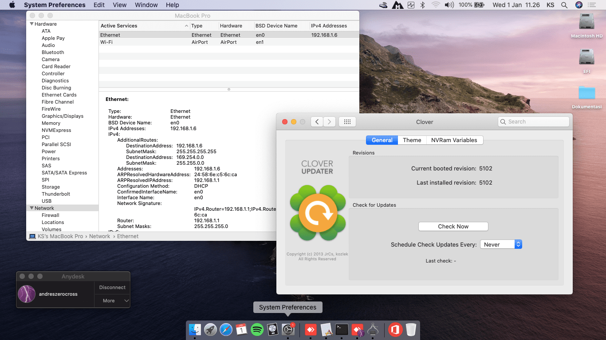Click the BSD Device Name column header
606x340 pixels.
281,26
